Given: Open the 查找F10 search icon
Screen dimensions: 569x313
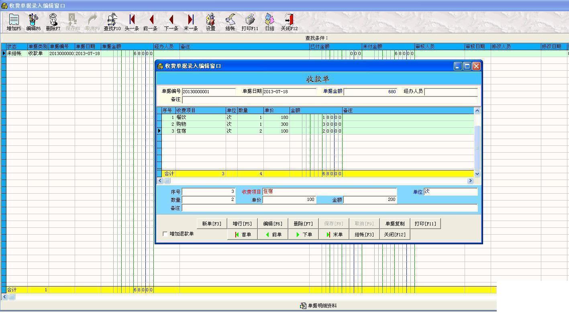Looking at the screenshot, I should [x=112, y=22].
